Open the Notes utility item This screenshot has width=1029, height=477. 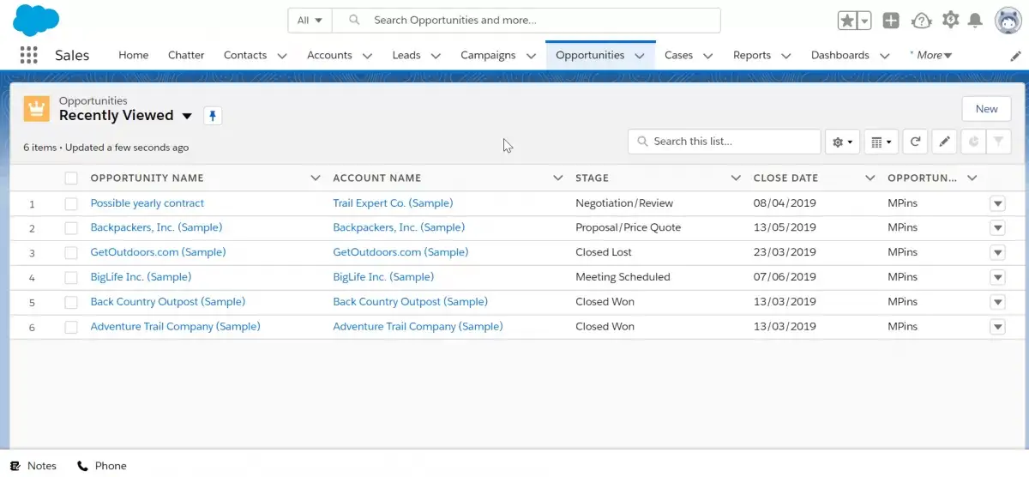point(33,466)
